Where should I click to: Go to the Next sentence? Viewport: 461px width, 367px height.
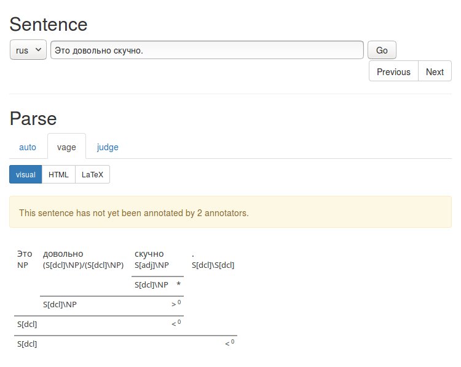pyautogui.click(x=435, y=71)
